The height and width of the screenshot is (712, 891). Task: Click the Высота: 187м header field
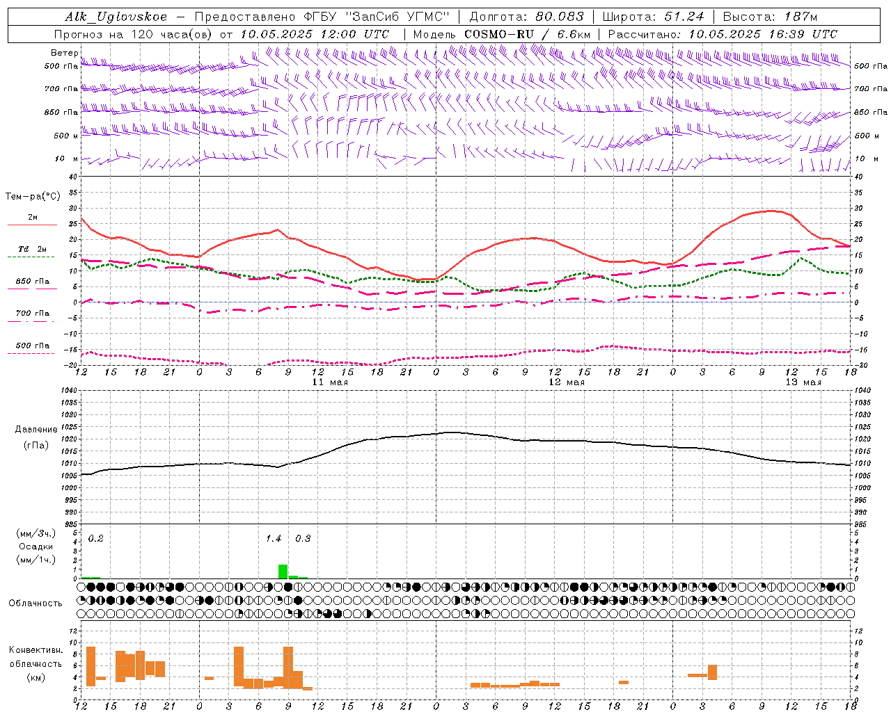(x=770, y=17)
